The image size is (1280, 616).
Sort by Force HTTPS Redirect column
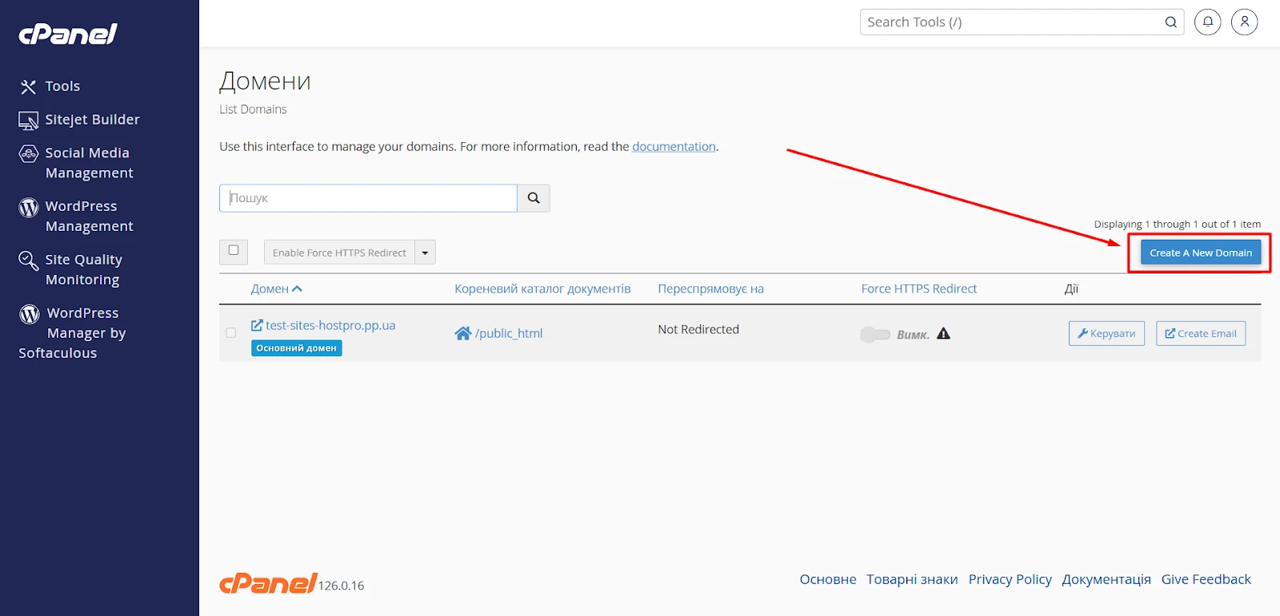(x=918, y=289)
